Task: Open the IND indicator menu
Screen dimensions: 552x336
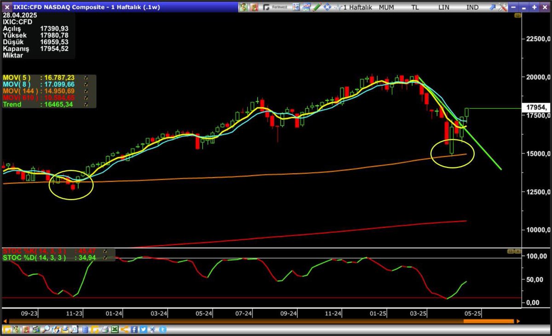Action: [x=472, y=7]
